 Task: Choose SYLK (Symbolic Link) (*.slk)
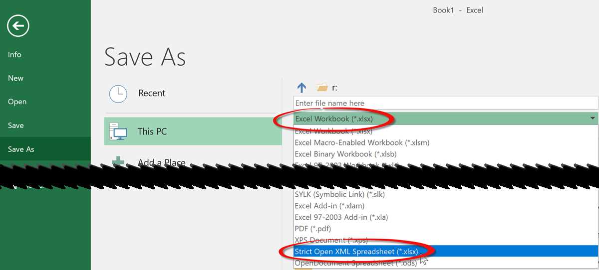(446, 194)
